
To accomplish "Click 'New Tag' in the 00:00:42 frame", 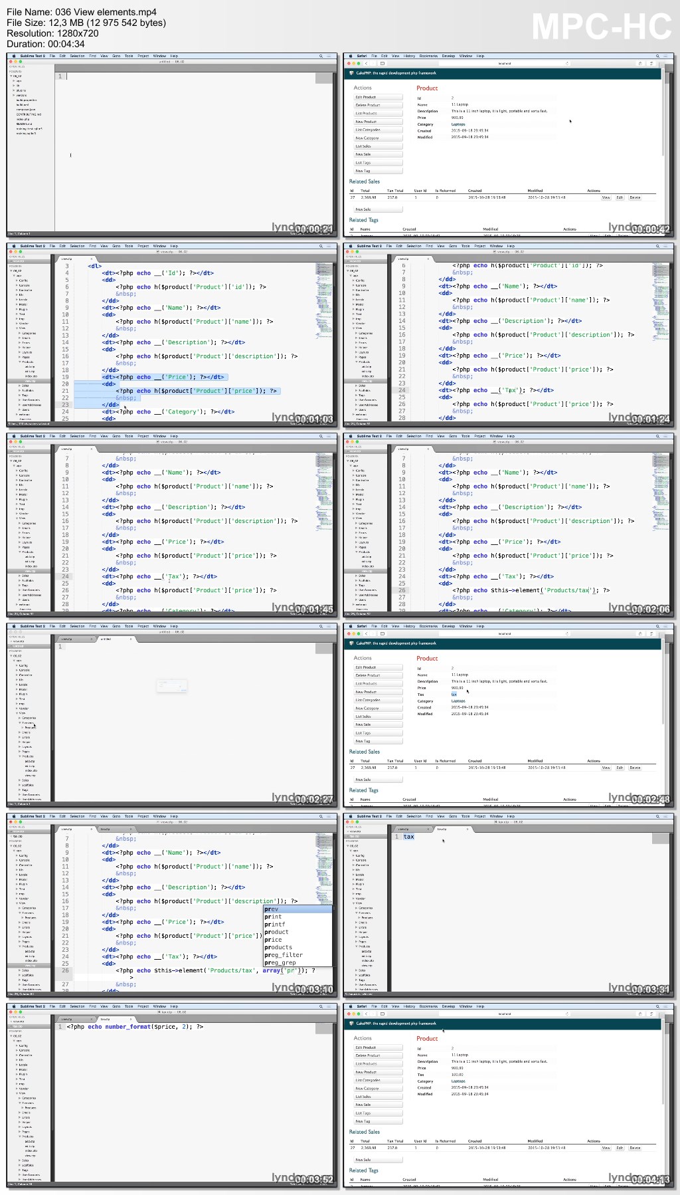I will point(378,171).
